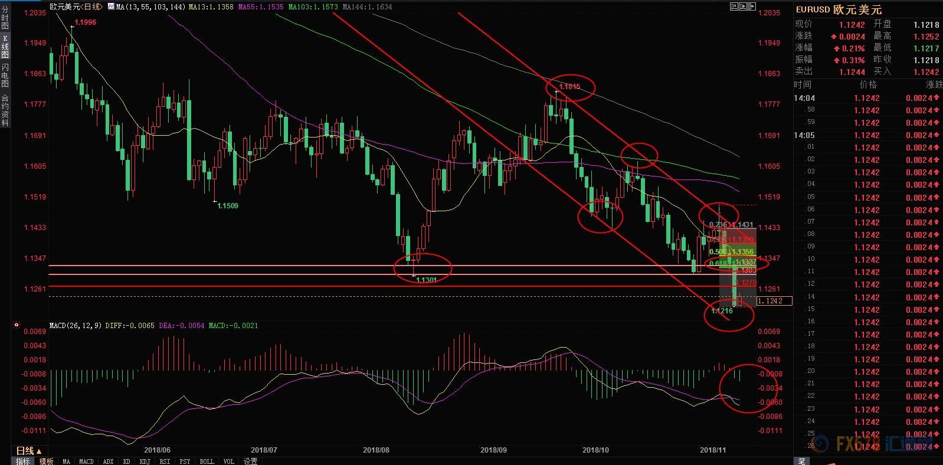This screenshot has height=465, width=943.
Task: Click the 时间 column header in tick list
Action: (803, 85)
